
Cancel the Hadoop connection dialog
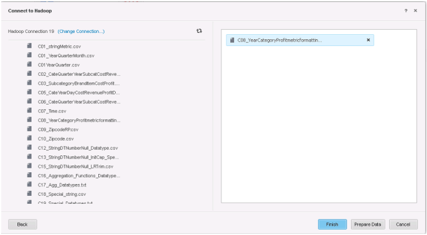click(x=403, y=224)
